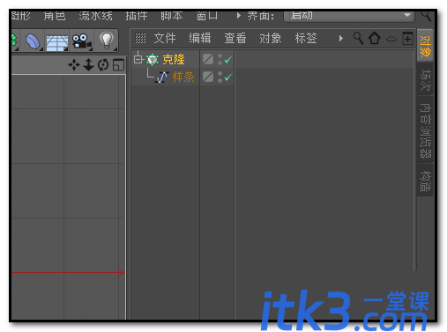This screenshot has height=332, width=447.
Task: Toggle green enable checkmark for 样条
Action: [x=228, y=77]
